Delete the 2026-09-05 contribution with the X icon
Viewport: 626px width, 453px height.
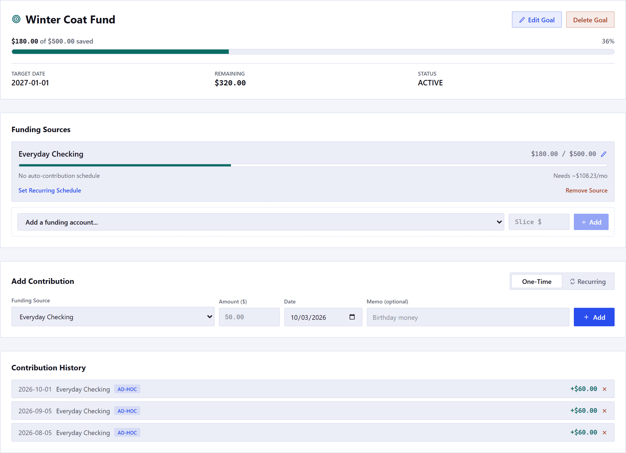point(605,411)
